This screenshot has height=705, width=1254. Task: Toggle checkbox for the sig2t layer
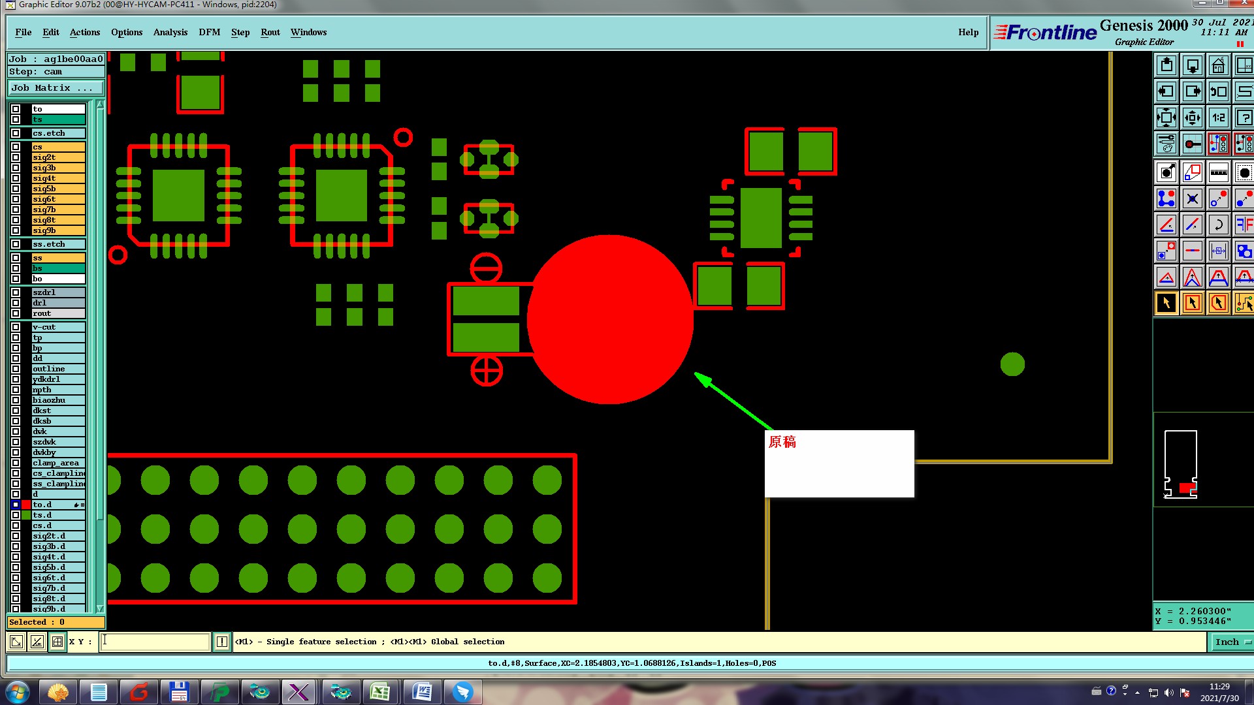16,157
